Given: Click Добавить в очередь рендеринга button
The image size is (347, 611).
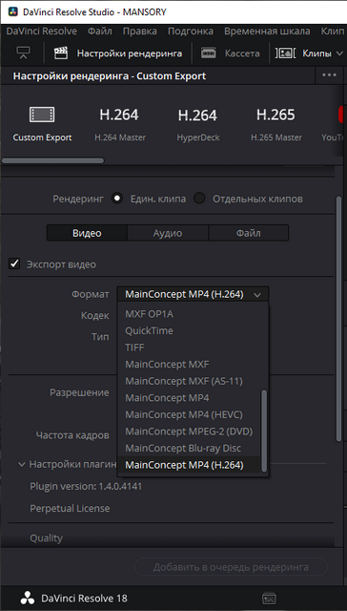Looking at the screenshot, I should 231,567.
